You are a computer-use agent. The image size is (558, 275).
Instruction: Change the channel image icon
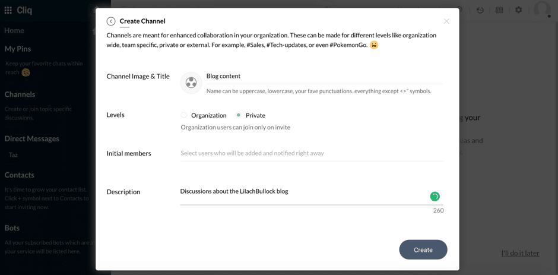pos(192,83)
